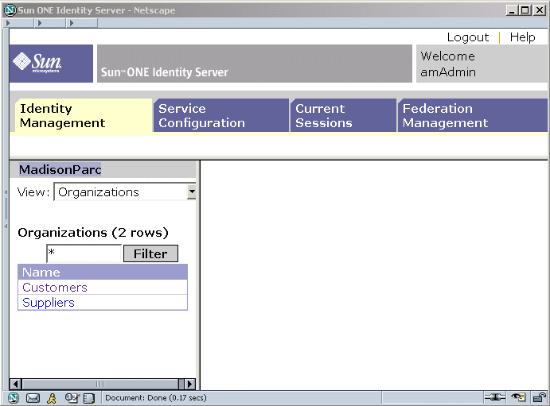Open the Instant Messenger running-man icon
The width and height of the screenshot is (550, 406).
(52, 398)
